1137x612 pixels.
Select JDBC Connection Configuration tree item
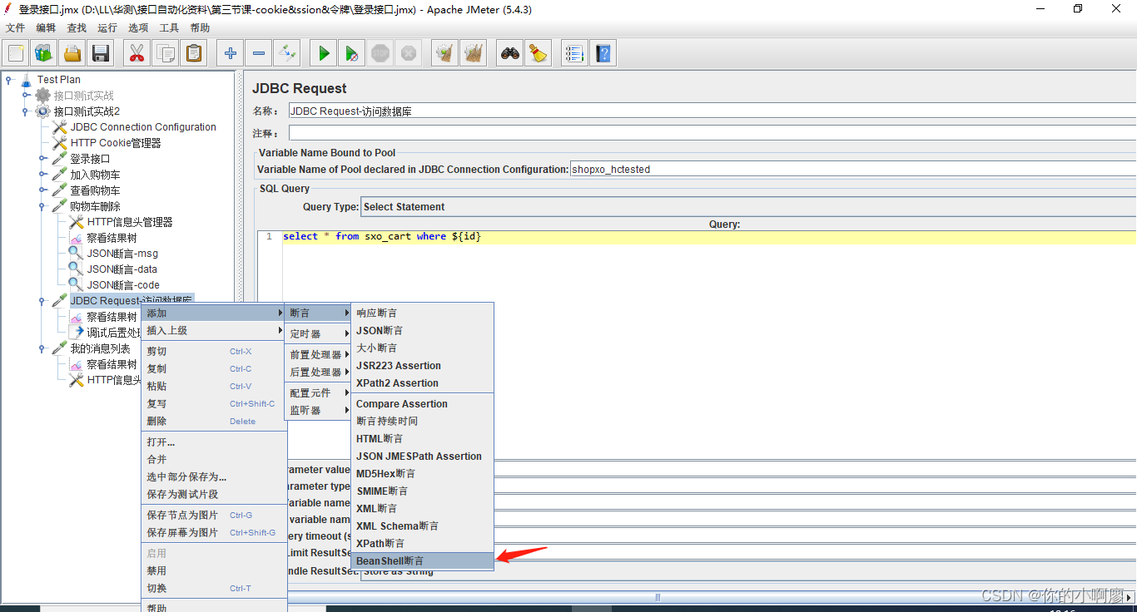142,127
